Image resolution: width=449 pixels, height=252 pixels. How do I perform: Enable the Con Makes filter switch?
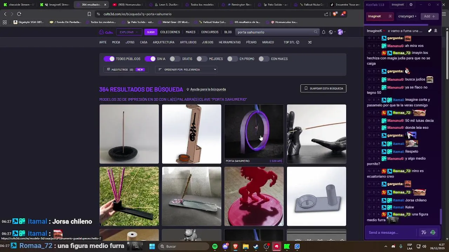click(x=264, y=59)
